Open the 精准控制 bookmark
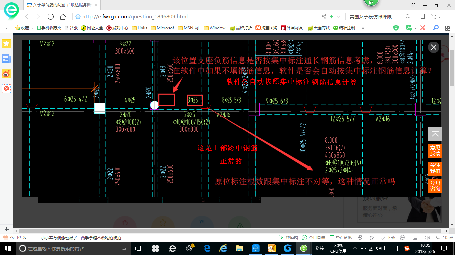 pyautogui.click(x=344, y=28)
